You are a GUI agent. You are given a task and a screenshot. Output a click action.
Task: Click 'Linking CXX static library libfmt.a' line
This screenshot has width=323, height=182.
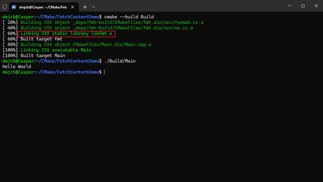[x=66, y=33]
